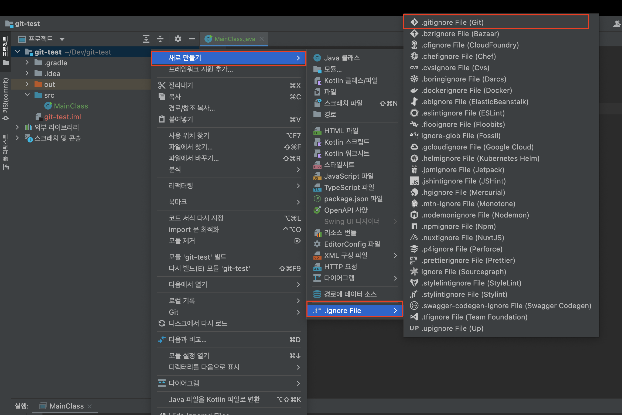
Task: Hide the project tool window with minus icon
Action: click(x=192, y=39)
